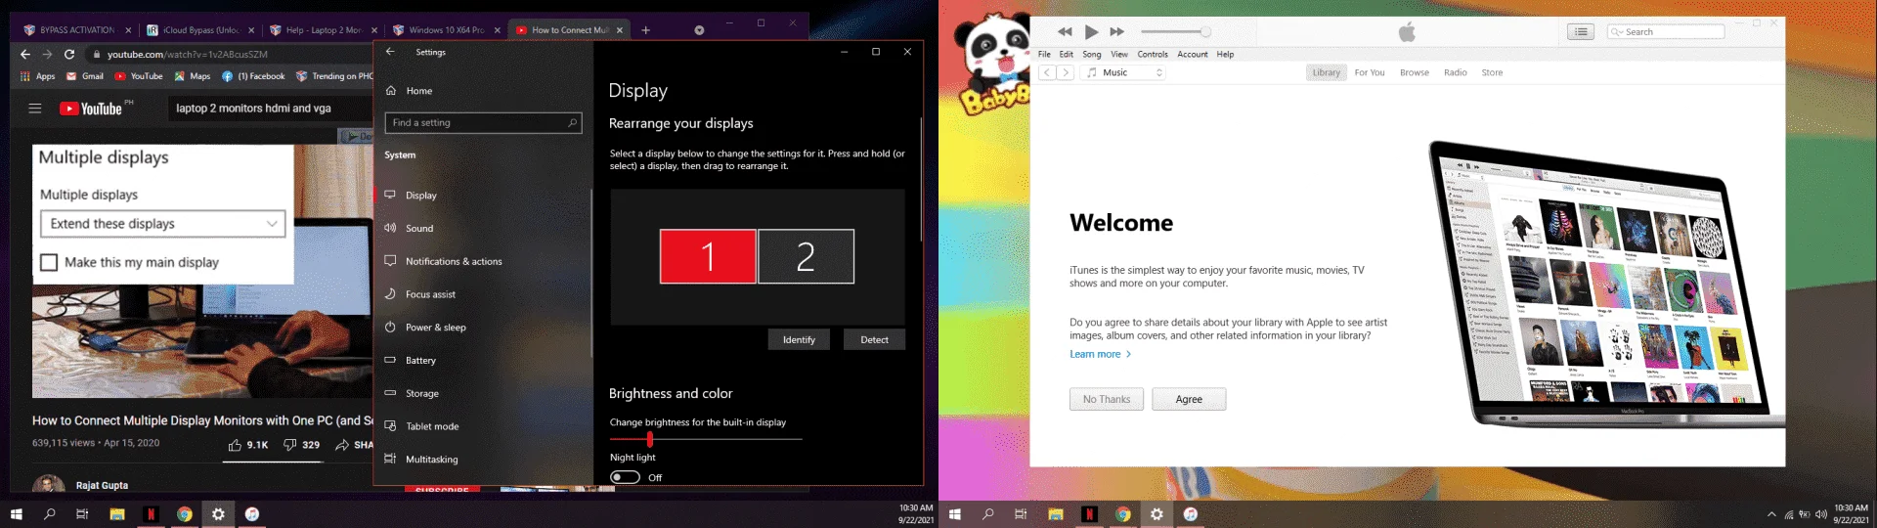Open the iTunes Edit menu
Screen dimensions: 1877x528
coord(1066,55)
